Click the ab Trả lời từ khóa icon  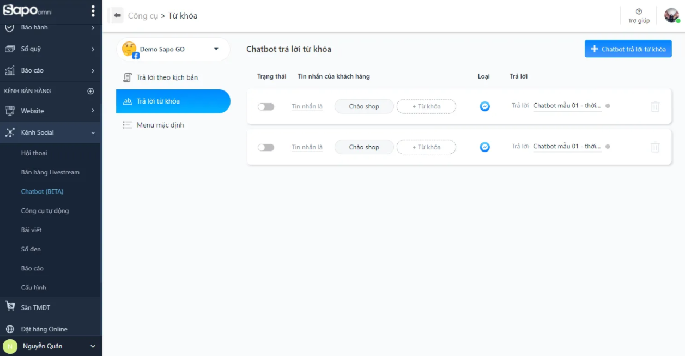pos(128,101)
